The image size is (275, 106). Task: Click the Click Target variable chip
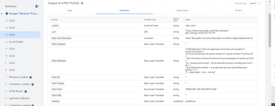coord(58,83)
